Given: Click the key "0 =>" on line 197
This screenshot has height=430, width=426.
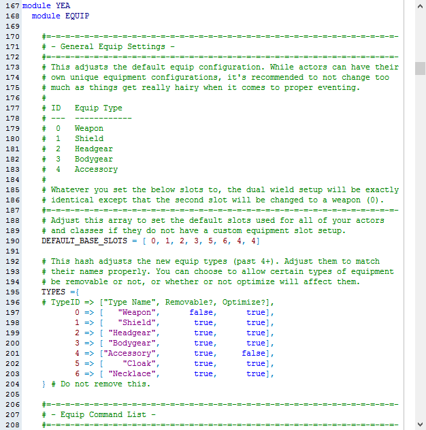Looking at the screenshot, I should [84, 312].
